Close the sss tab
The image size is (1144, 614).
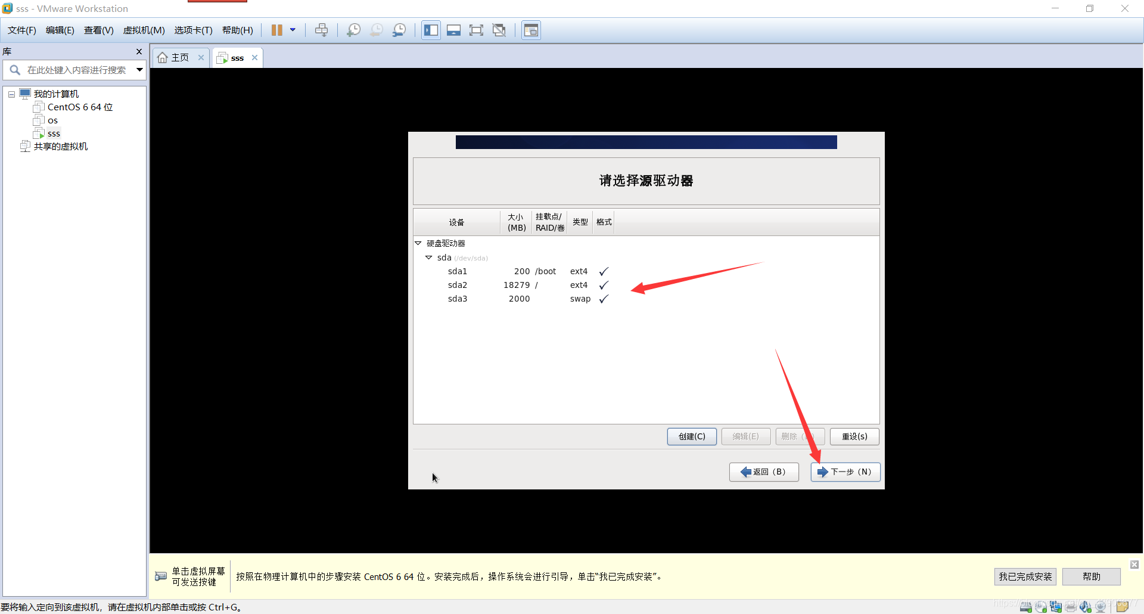pos(255,58)
